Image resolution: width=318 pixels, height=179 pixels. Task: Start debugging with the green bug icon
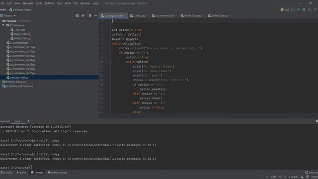[304, 9]
